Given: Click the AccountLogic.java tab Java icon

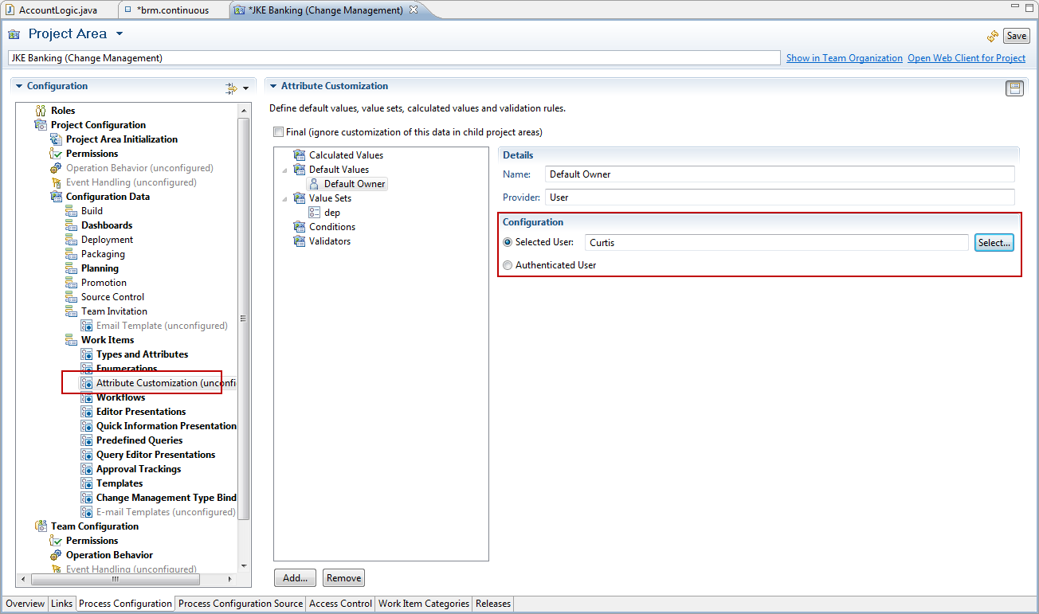Looking at the screenshot, I should (10, 10).
